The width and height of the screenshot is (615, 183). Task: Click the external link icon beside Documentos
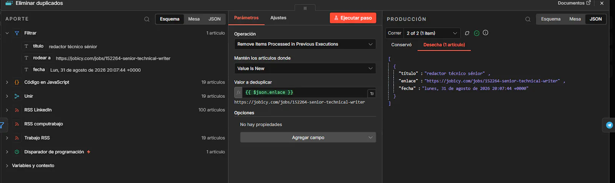588,3
